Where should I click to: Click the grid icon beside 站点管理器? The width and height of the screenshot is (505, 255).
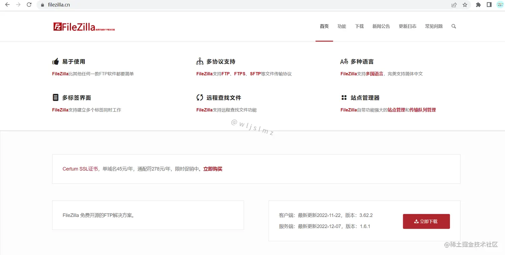pos(344,97)
